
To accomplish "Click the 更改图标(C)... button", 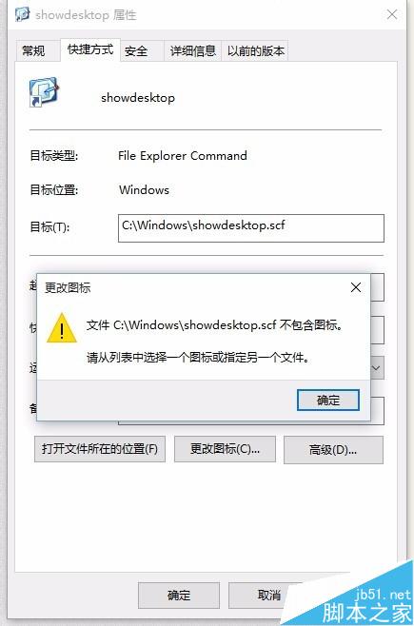I will click(x=225, y=449).
